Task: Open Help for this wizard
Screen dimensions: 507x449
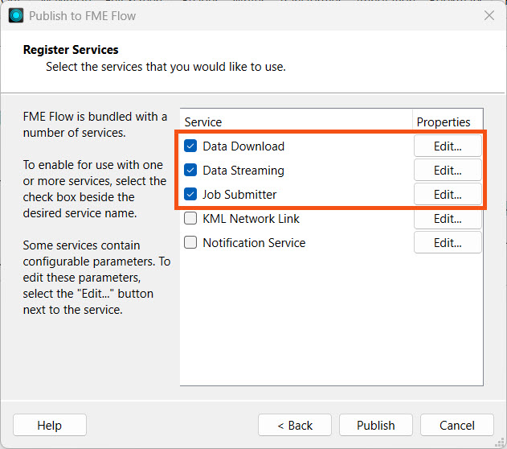Action: (49, 425)
